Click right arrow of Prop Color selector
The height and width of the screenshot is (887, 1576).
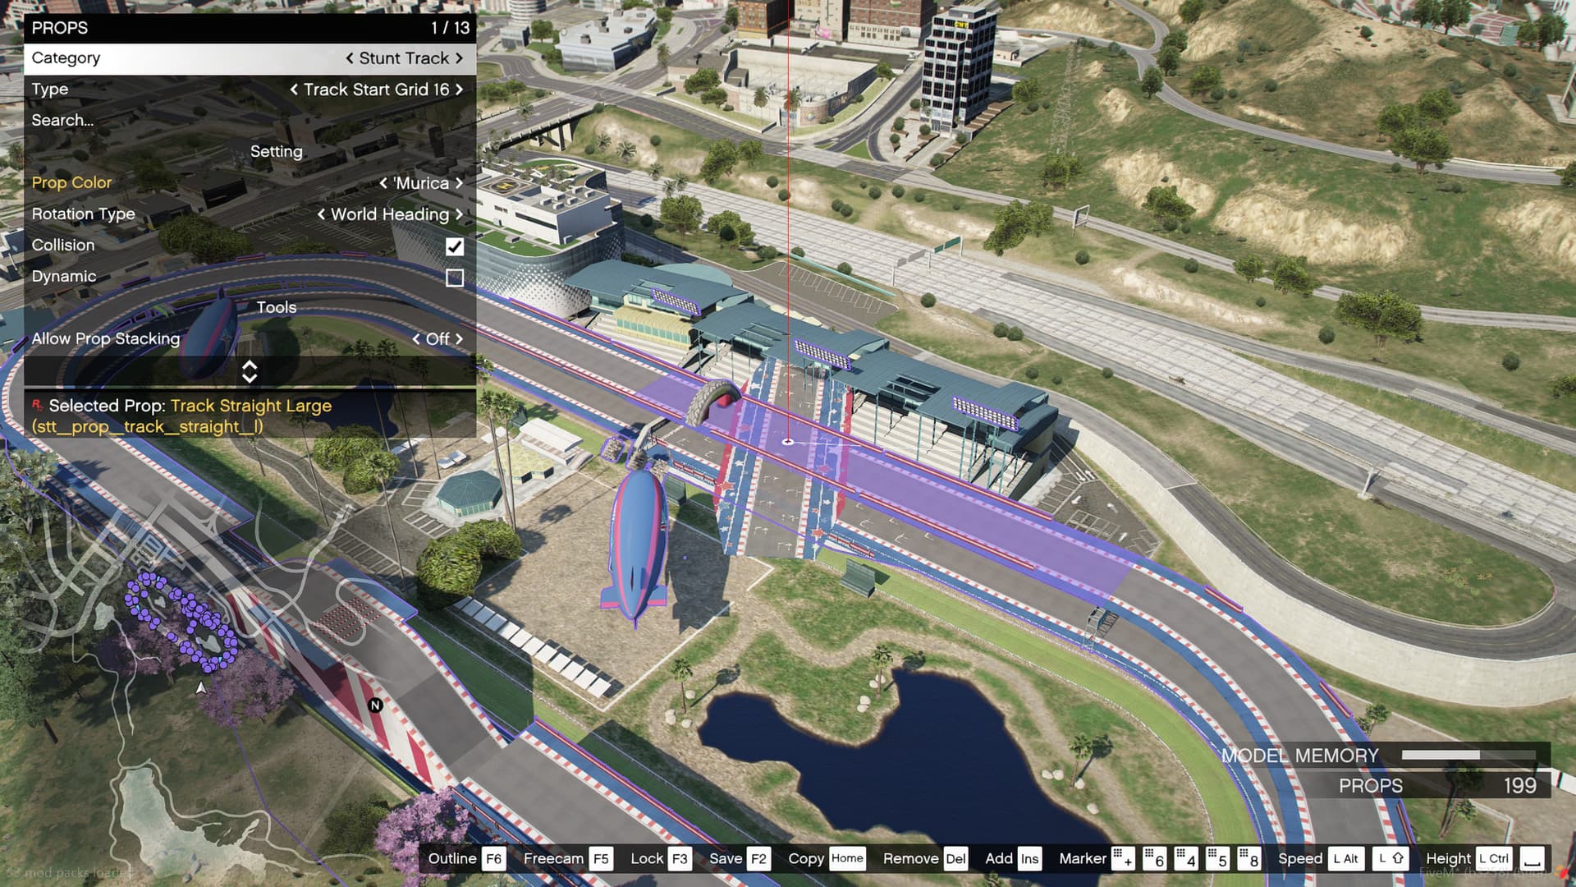click(459, 183)
